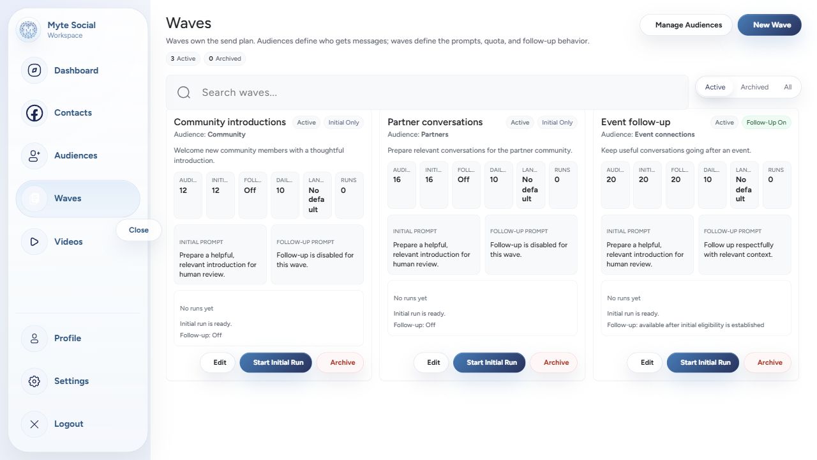Focus the Search waves input
The width and height of the screenshot is (817, 460).
point(427,93)
